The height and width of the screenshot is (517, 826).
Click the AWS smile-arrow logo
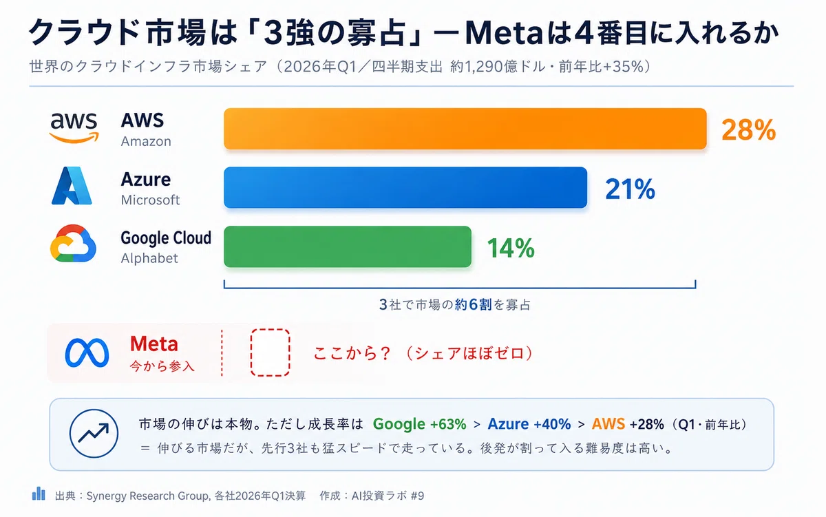[x=74, y=128]
